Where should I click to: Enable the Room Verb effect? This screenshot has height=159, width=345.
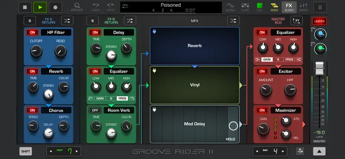[x=95, y=110]
